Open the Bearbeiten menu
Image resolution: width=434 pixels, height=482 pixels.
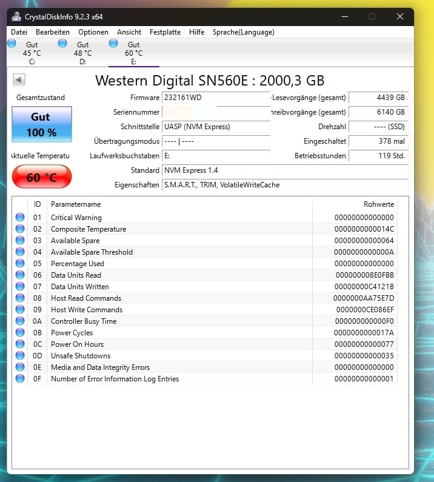(x=53, y=32)
